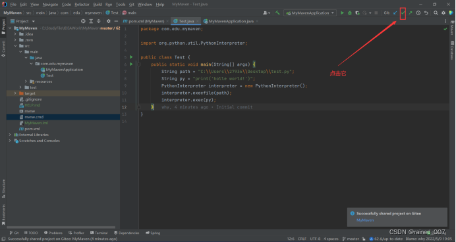
Task: Expand the External Libraries node
Action: (10, 135)
